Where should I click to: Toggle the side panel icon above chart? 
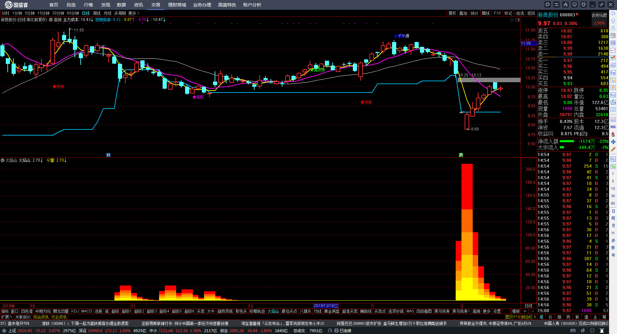click(x=518, y=20)
